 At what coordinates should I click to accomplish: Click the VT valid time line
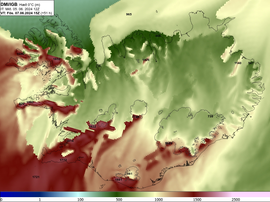26,13
